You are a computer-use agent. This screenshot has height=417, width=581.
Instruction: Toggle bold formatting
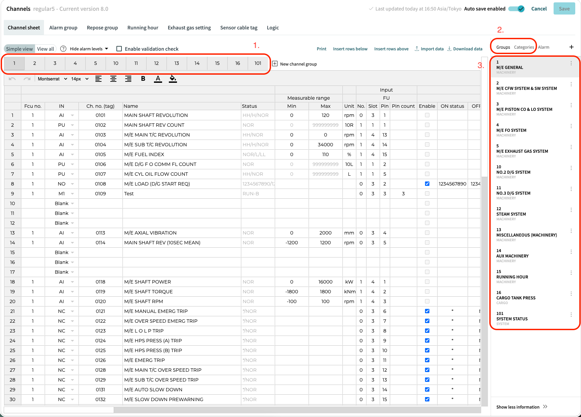pos(143,79)
